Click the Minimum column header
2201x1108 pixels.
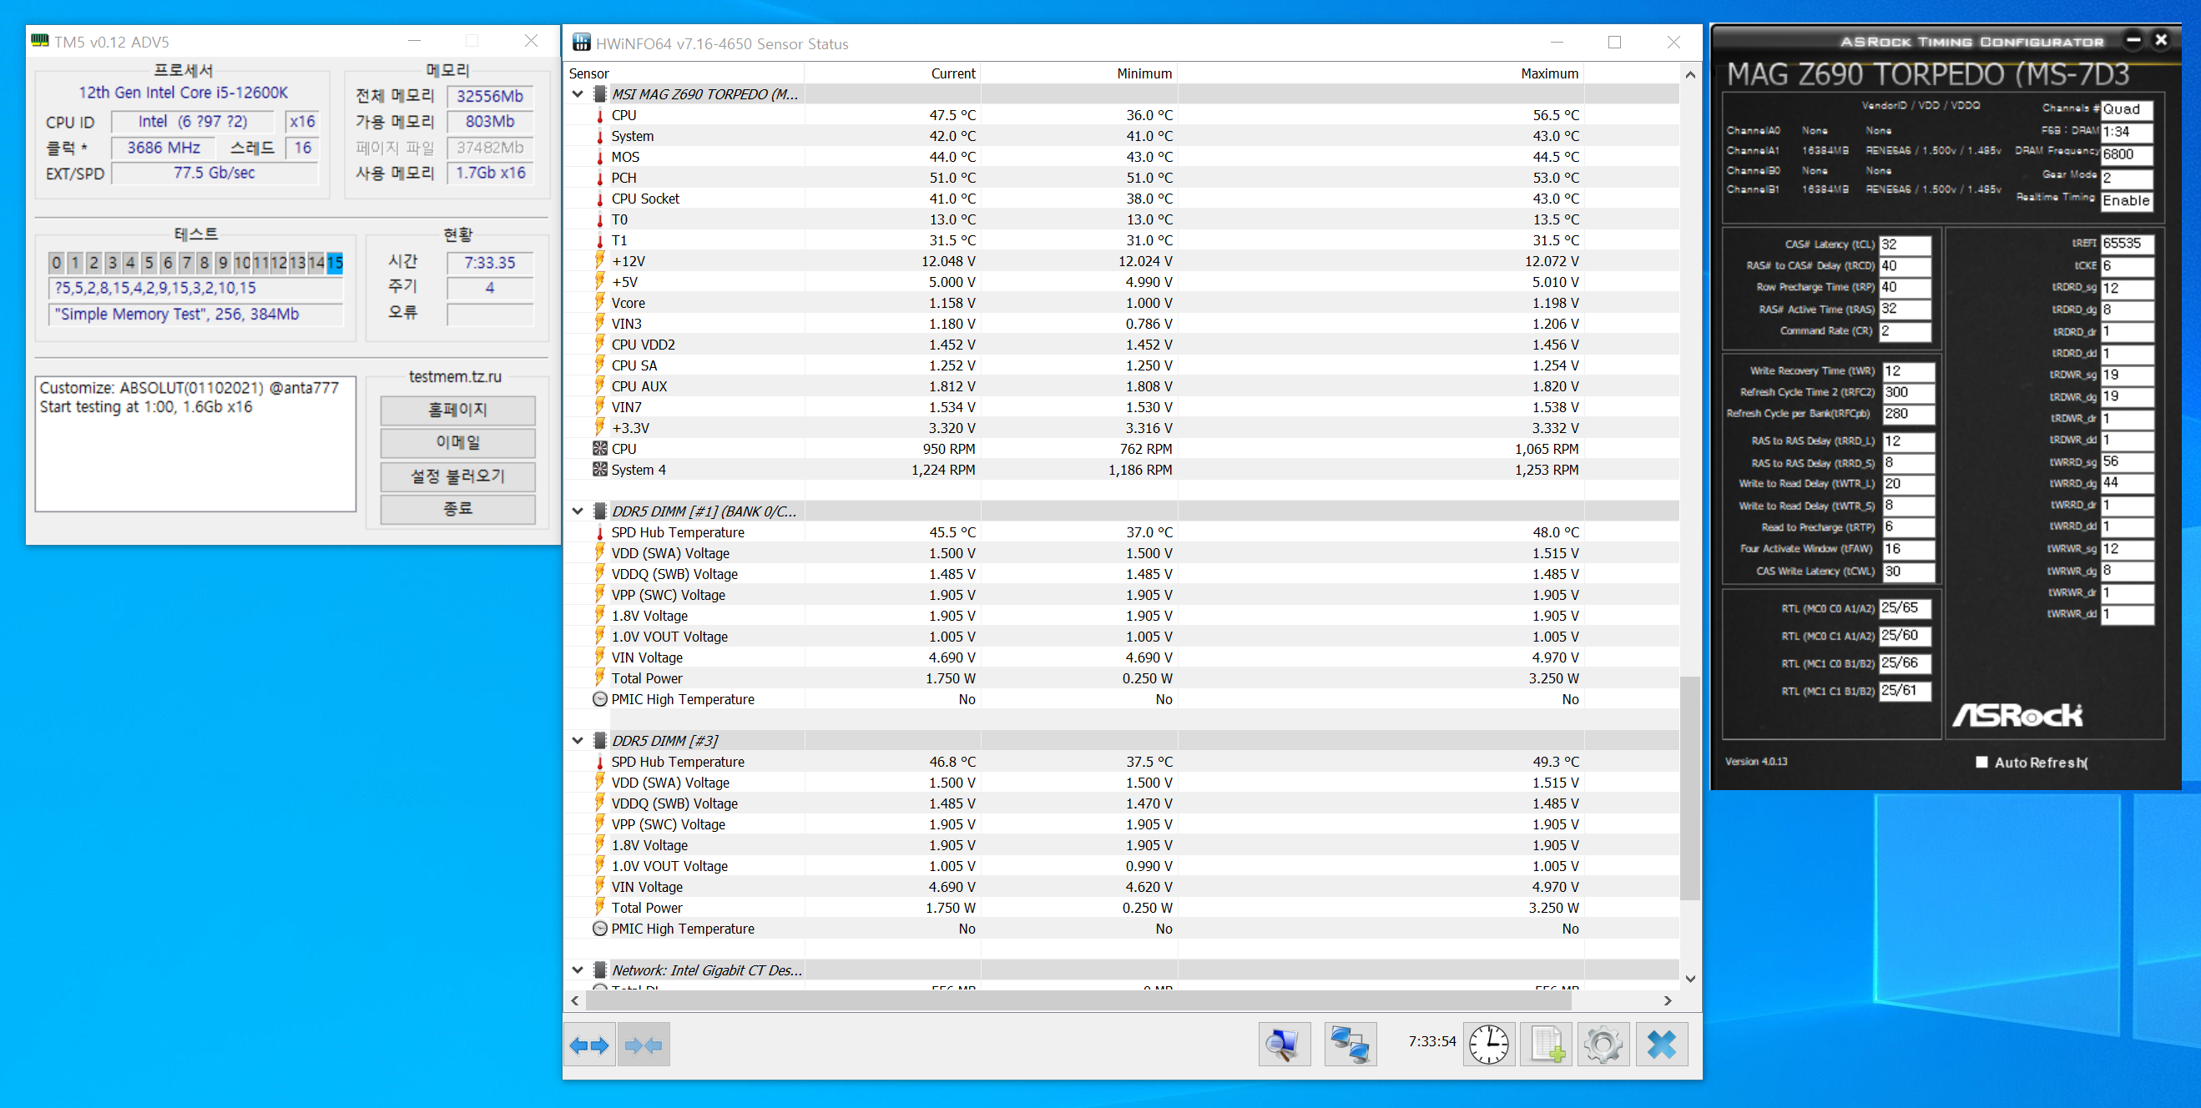click(x=1143, y=73)
